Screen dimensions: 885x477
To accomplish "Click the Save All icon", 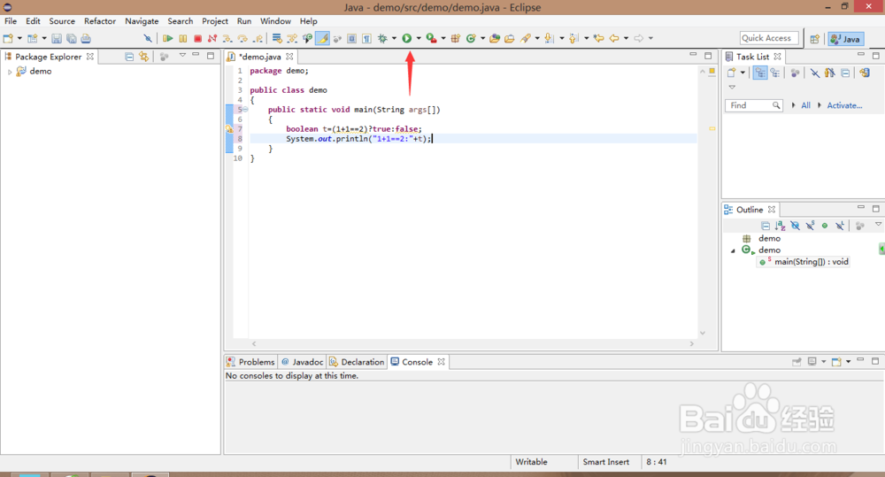I will coord(71,38).
